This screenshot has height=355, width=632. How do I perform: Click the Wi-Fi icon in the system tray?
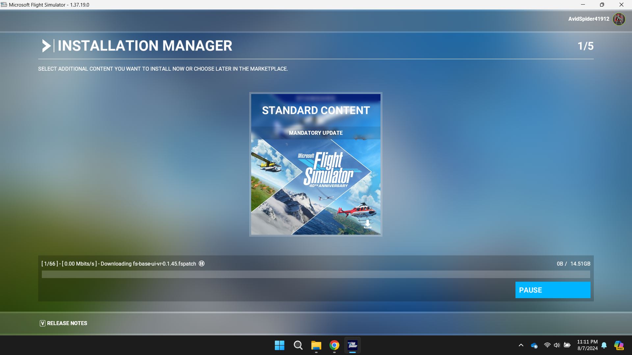[x=547, y=345]
